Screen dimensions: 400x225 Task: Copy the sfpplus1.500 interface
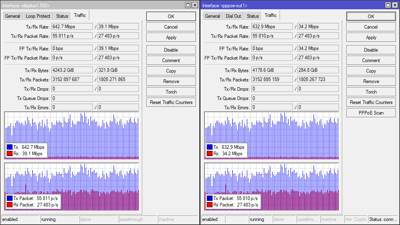click(x=171, y=71)
